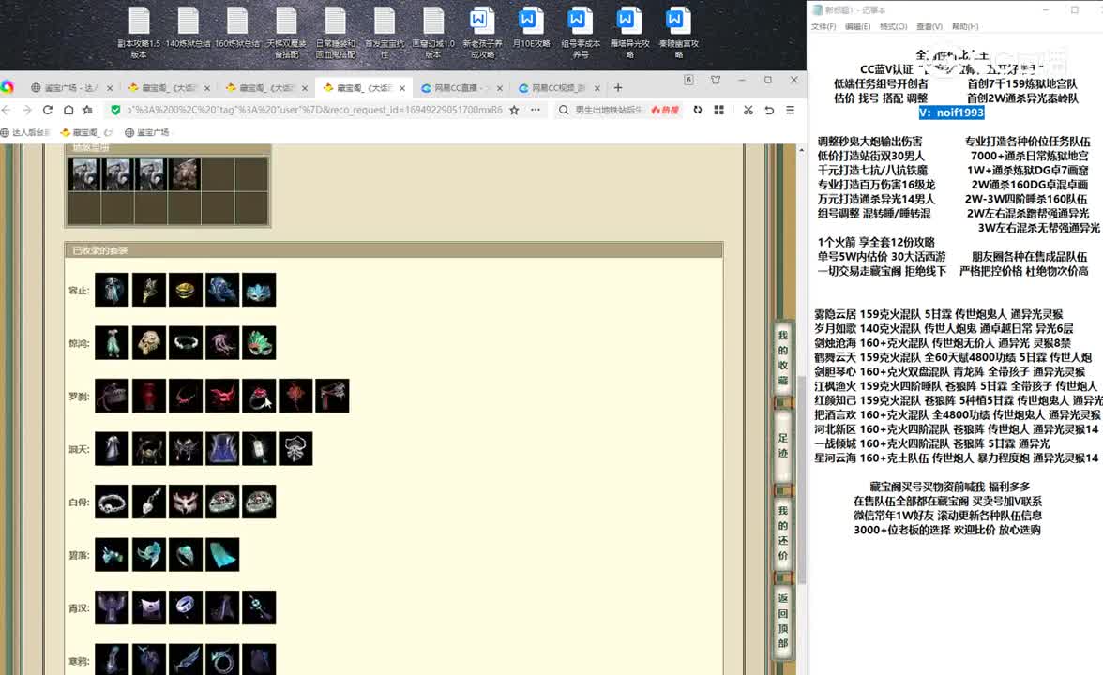Image resolution: width=1103 pixels, height=675 pixels.
Task: Close the 鉴宝广场 browser tab
Action: pos(109,88)
